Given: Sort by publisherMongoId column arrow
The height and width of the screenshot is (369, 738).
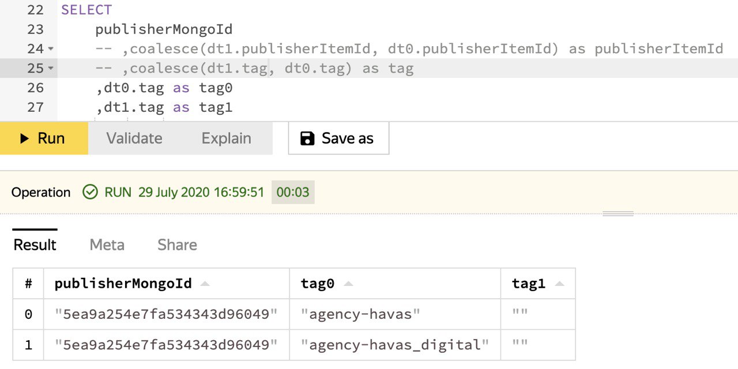Looking at the screenshot, I should 205,284.
